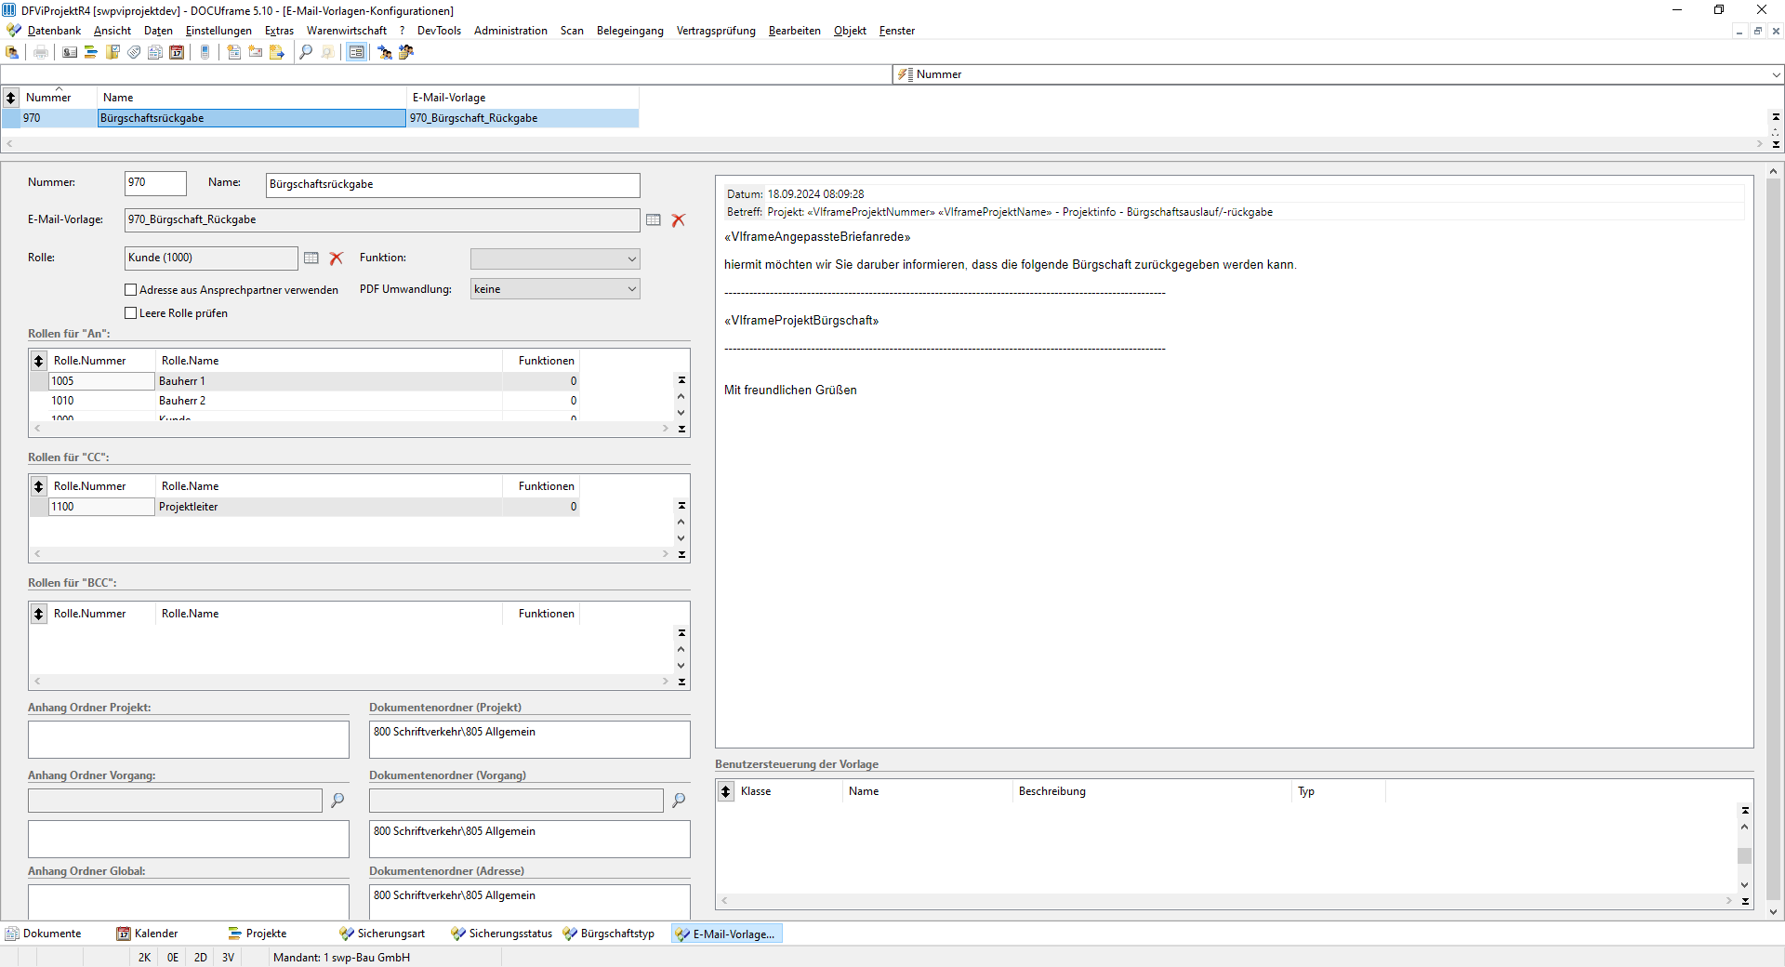The image size is (1785, 967).
Task: Click the new document toolbar icon
Action: 233,52
